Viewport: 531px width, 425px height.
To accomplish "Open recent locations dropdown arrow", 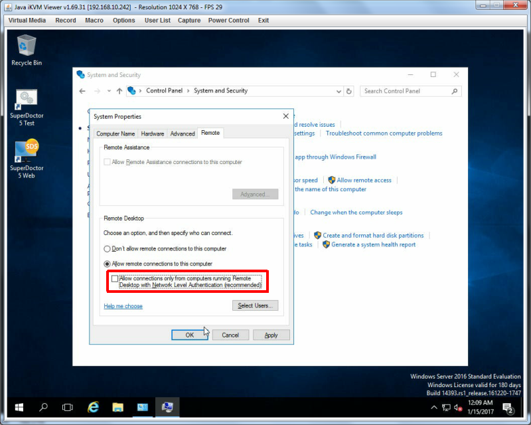I will (109, 91).
